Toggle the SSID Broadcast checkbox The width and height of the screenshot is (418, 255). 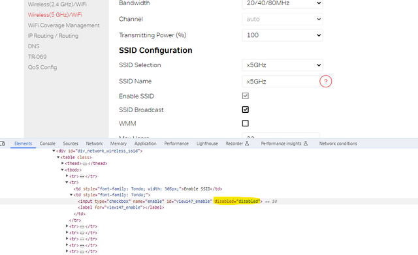tap(246, 110)
